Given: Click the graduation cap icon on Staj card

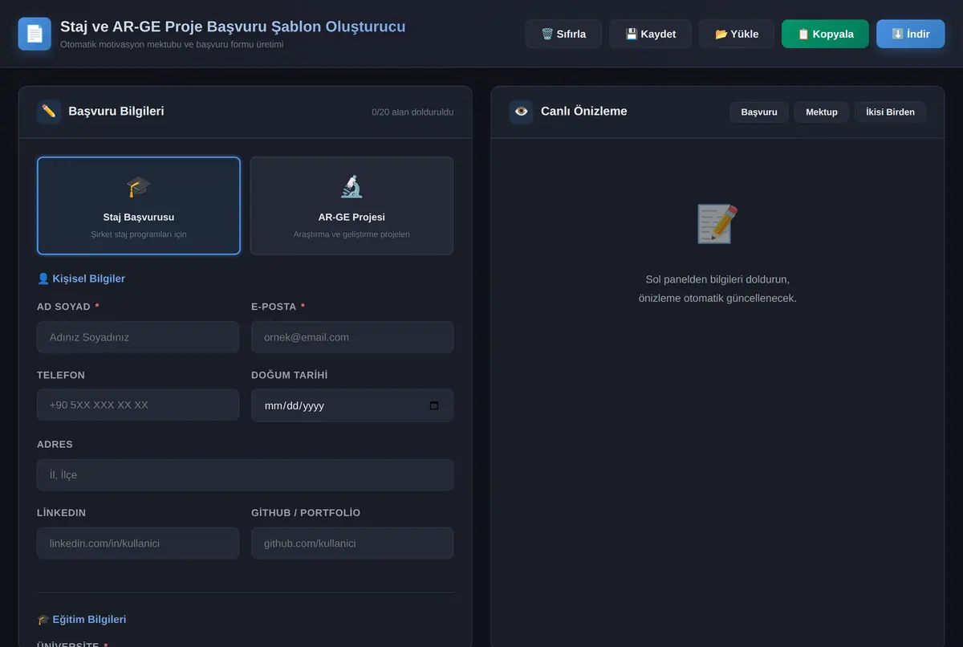Looking at the screenshot, I should pos(139,187).
